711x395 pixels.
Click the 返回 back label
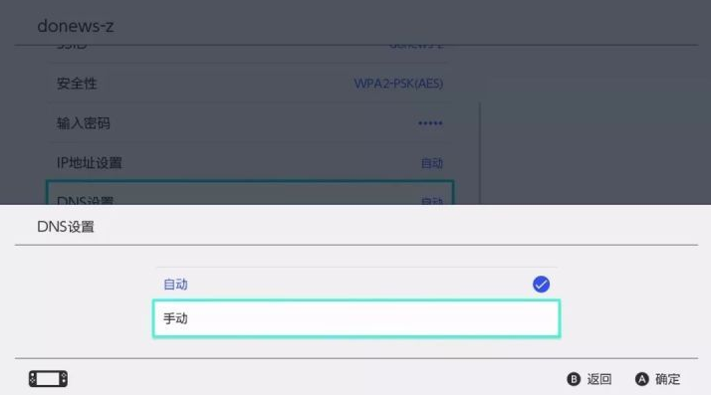pyautogui.click(x=599, y=379)
